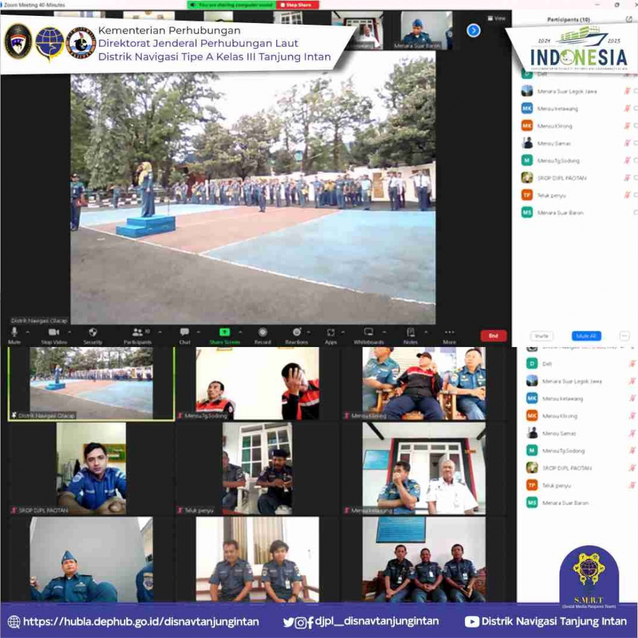
Task: Expand caret next to Chat
Action: 198,332
